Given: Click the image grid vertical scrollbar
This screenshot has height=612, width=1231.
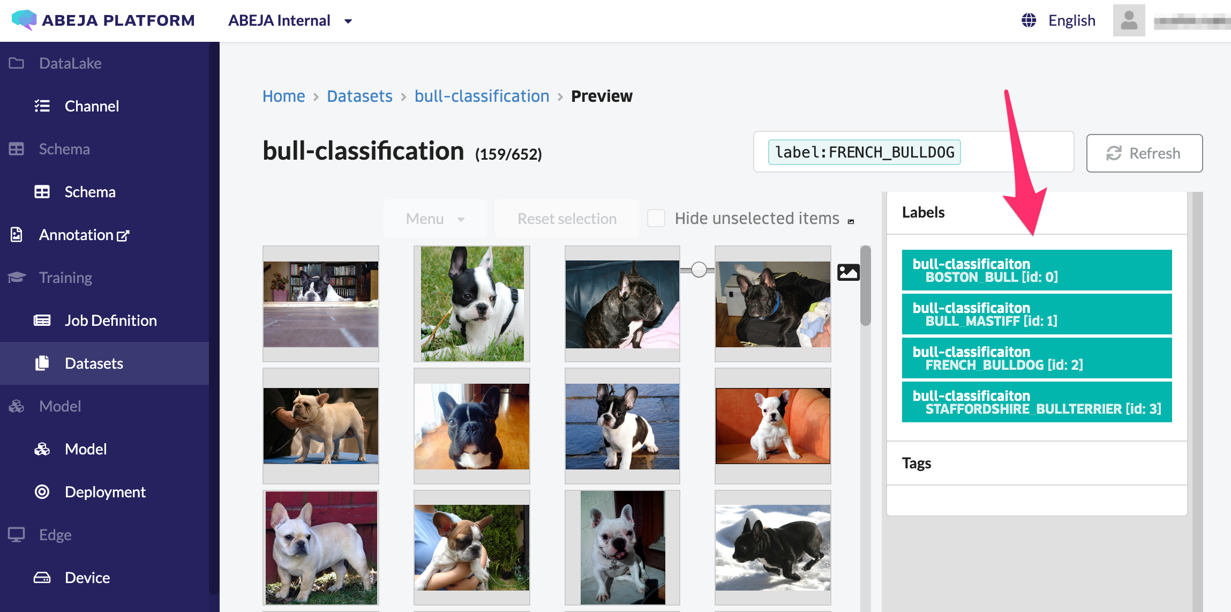Looking at the screenshot, I should pos(865,286).
